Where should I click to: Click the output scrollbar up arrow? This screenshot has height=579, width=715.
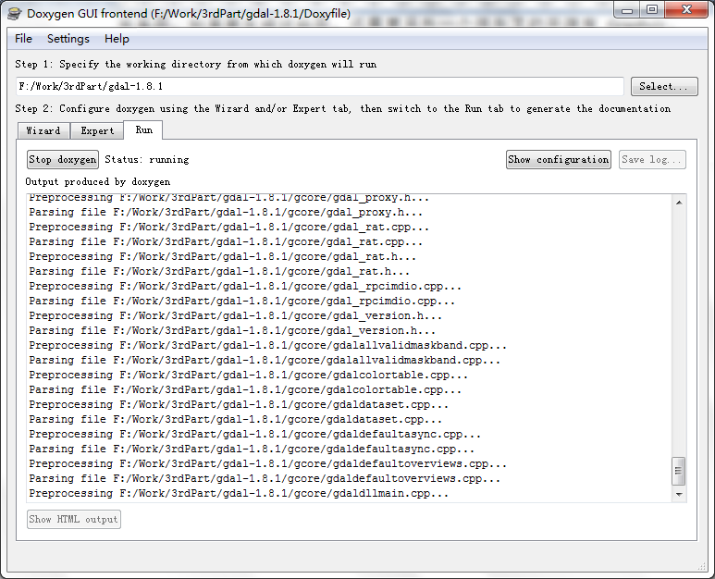679,203
